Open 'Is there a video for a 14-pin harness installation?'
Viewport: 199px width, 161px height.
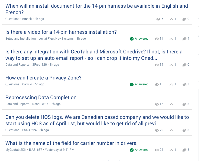61,32
